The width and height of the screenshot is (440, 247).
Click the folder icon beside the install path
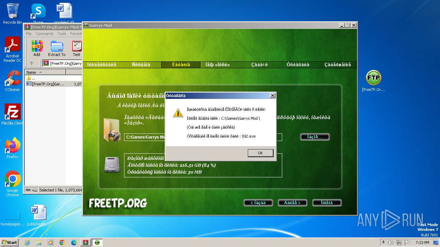coord(112,130)
